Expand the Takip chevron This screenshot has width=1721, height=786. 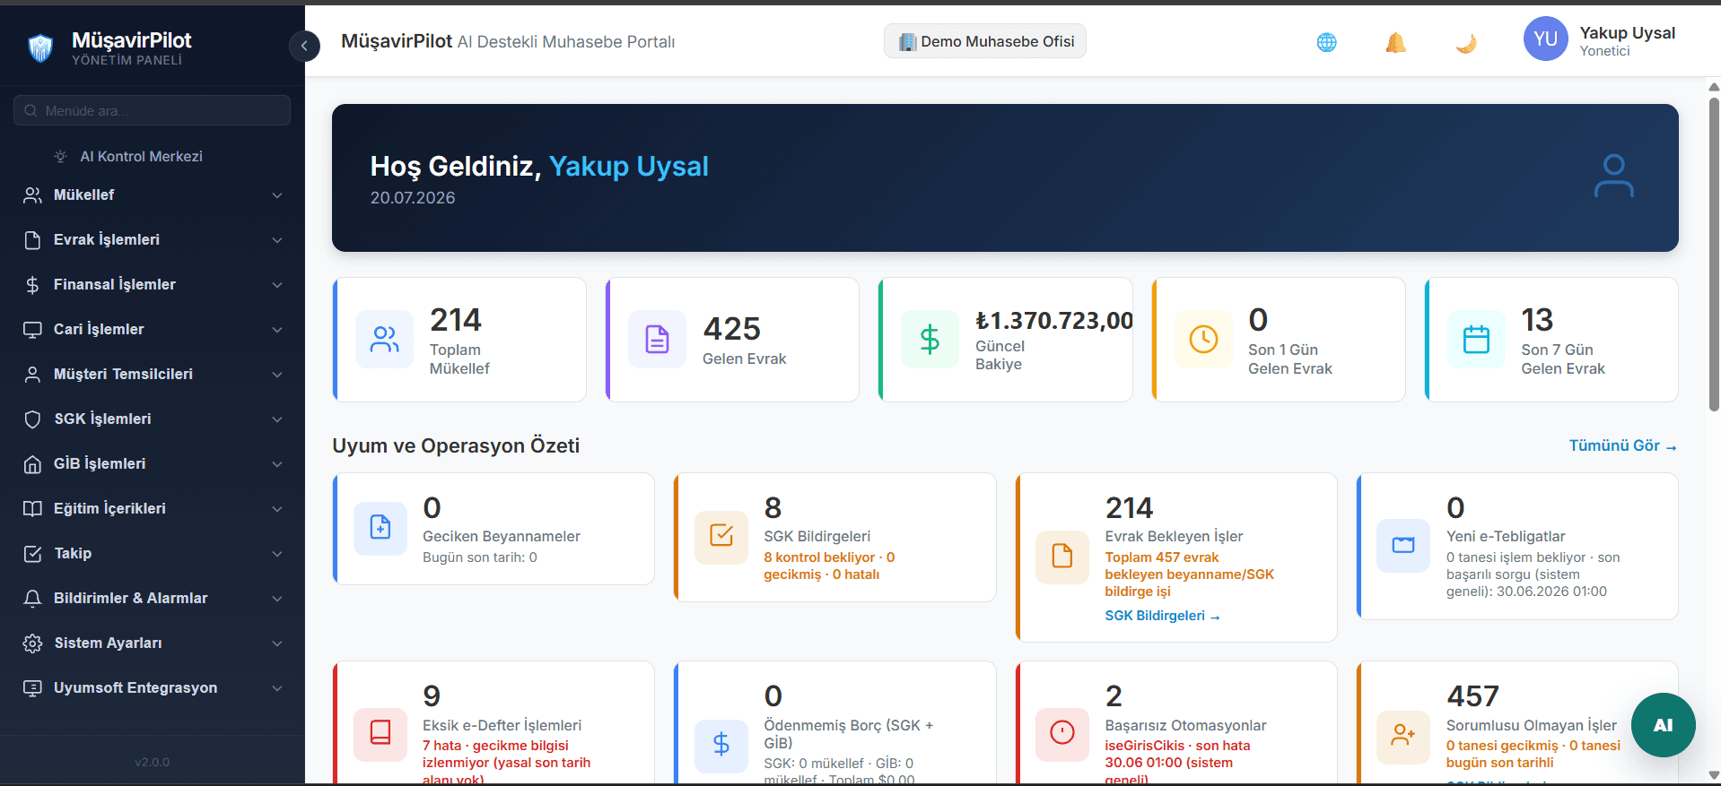(277, 554)
